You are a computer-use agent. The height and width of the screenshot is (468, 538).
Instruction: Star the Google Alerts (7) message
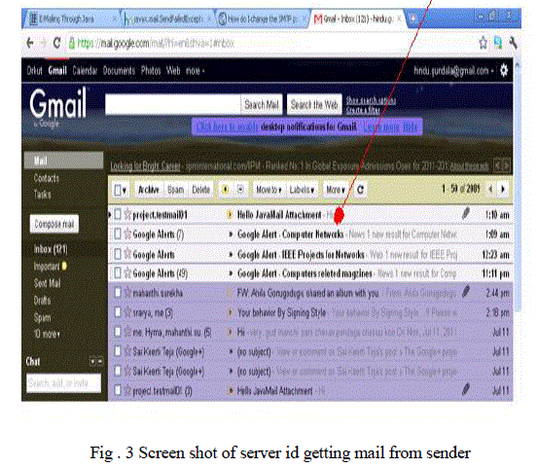(x=127, y=234)
